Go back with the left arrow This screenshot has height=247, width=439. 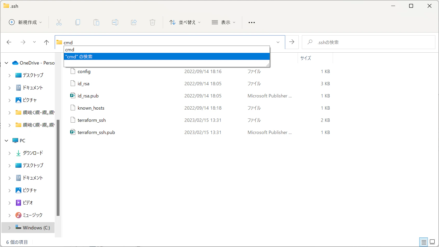pyautogui.click(x=9, y=42)
